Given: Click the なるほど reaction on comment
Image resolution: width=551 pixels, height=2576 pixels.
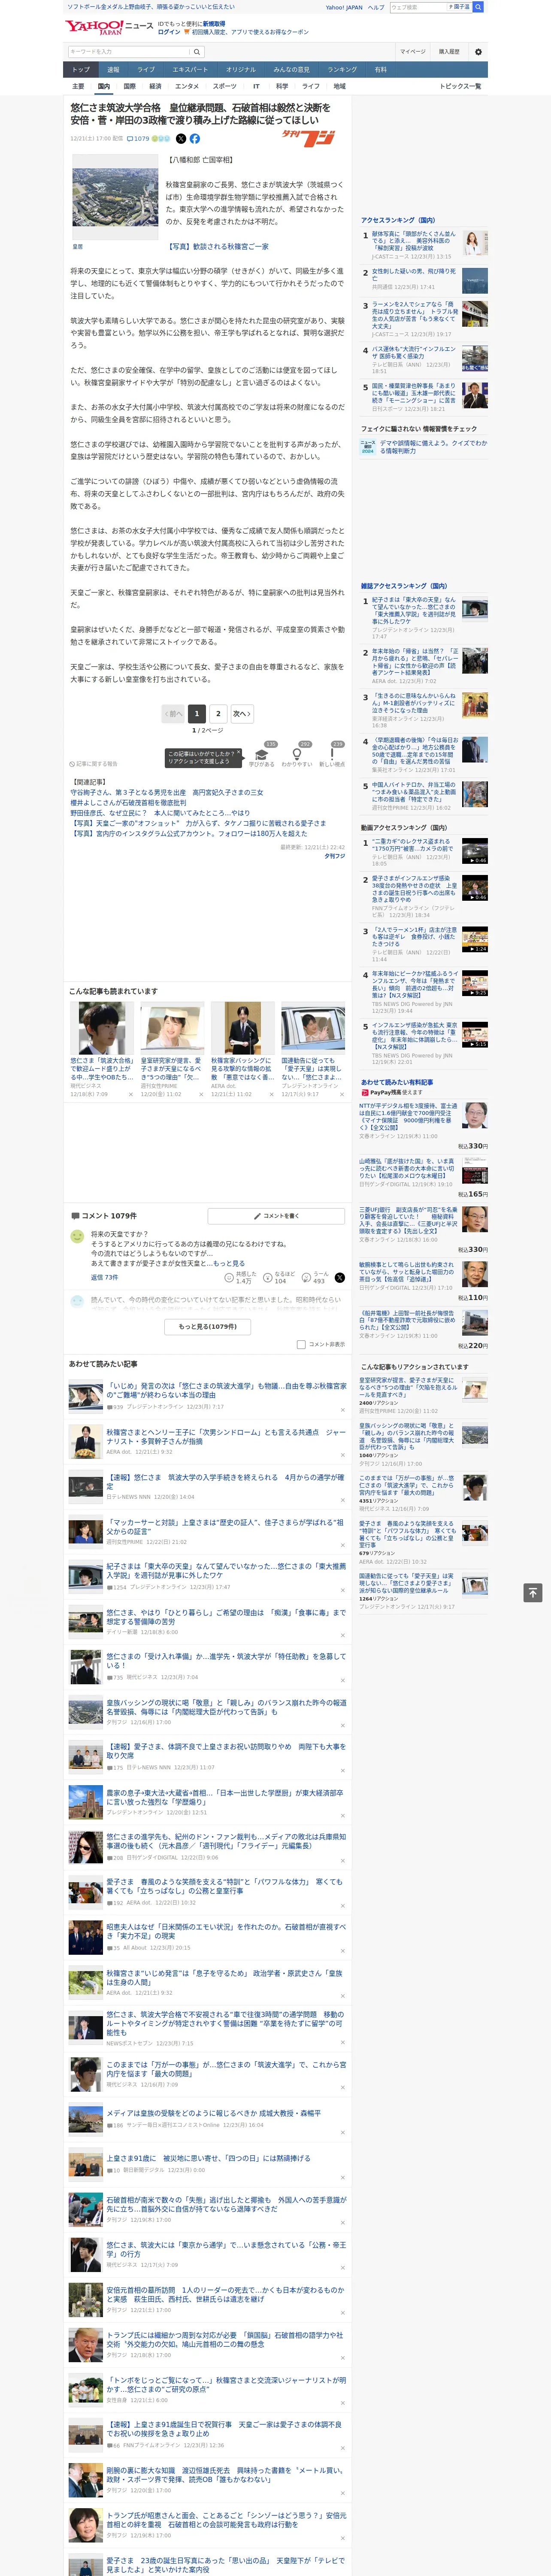Looking at the screenshot, I should [x=278, y=1278].
